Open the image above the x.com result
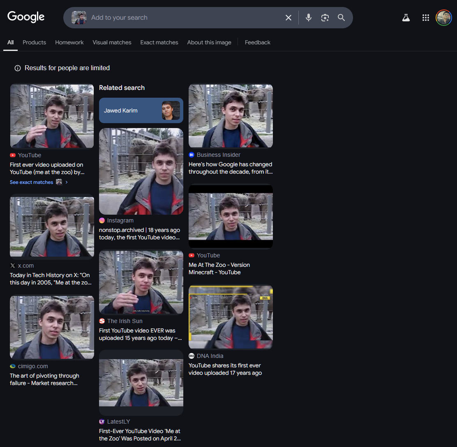 52,227
